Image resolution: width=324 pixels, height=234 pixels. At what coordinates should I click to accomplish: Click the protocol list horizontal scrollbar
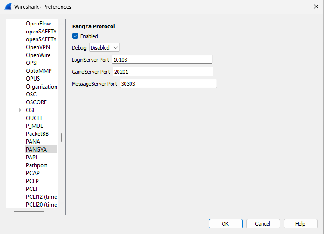coord(29,211)
